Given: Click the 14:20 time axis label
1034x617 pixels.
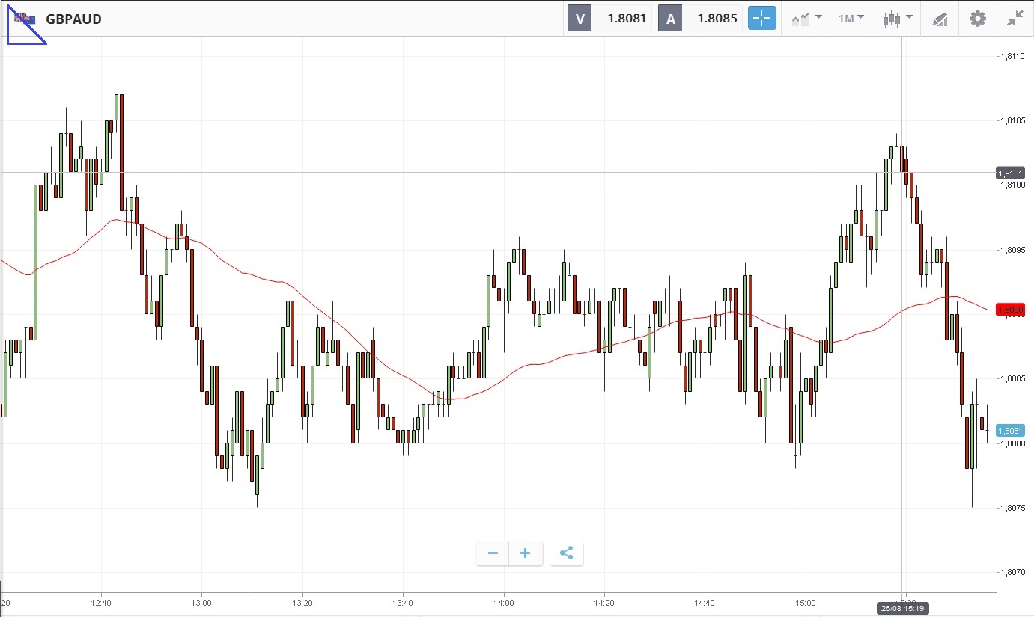Looking at the screenshot, I should click(x=604, y=602).
